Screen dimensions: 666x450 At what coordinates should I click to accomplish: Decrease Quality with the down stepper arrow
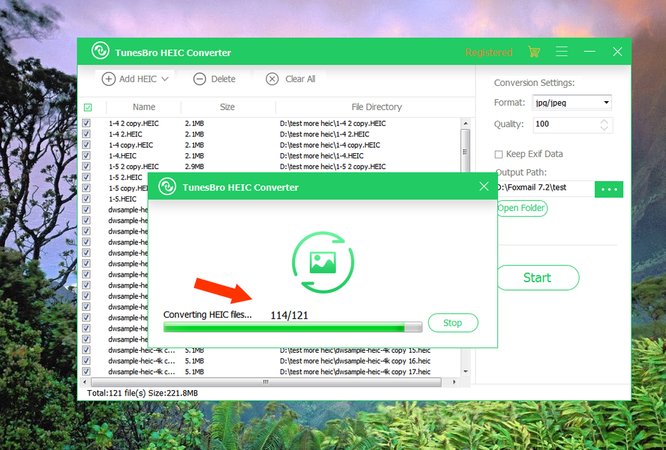604,128
